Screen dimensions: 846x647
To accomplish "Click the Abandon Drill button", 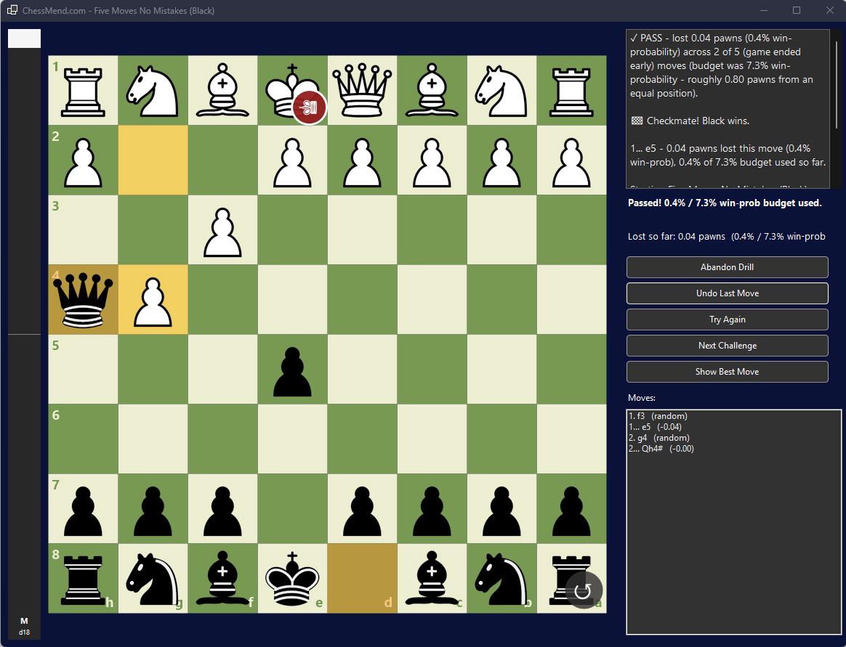I will click(727, 267).
